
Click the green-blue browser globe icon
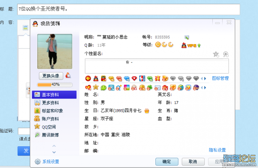pos(181,87)
